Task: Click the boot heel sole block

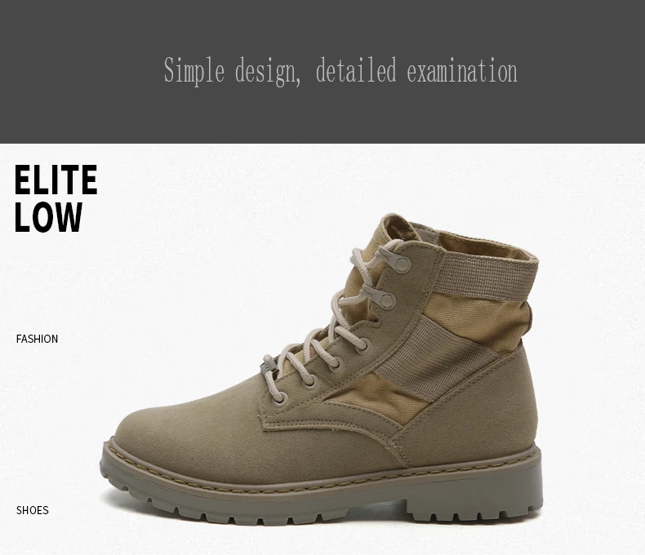Action: (x=473, y=506)
